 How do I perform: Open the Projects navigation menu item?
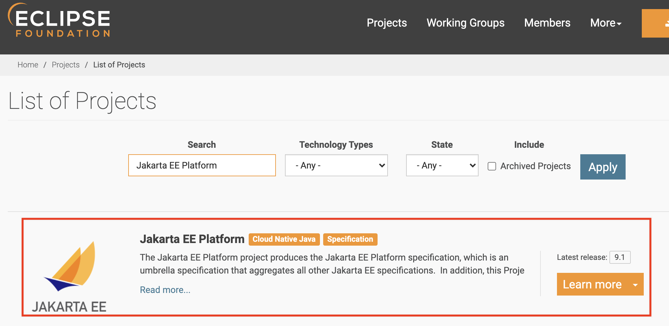[387, 23]
